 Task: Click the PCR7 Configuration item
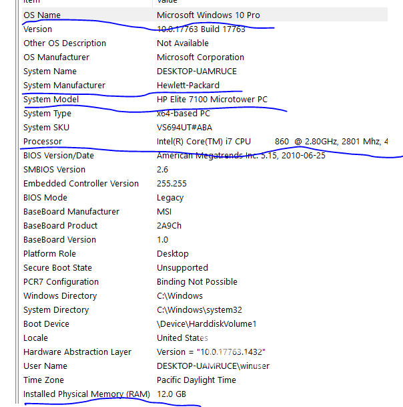(61, 281)
